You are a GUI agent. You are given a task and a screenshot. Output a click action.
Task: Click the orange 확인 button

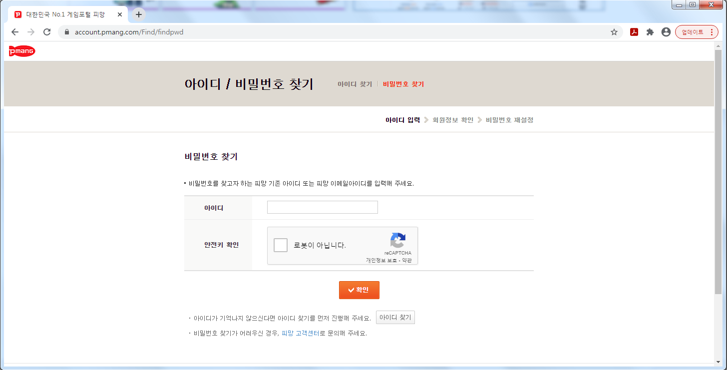[x=359, y=290]
